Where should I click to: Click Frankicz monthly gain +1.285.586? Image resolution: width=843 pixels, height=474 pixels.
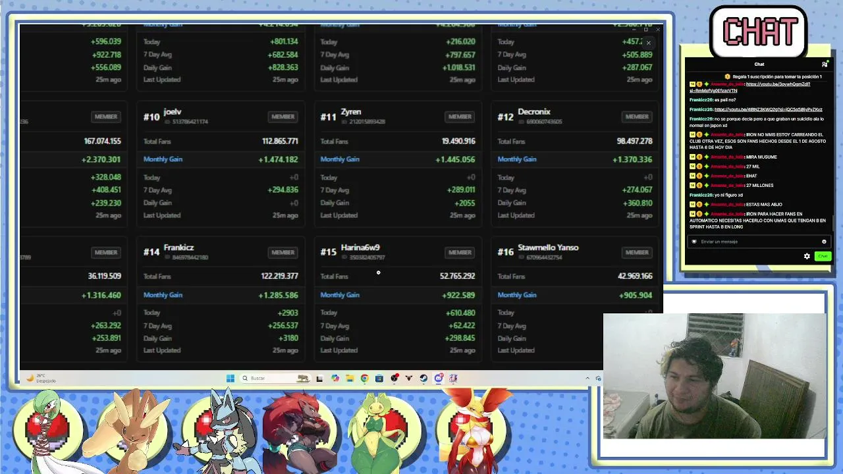tap(278, 295)
